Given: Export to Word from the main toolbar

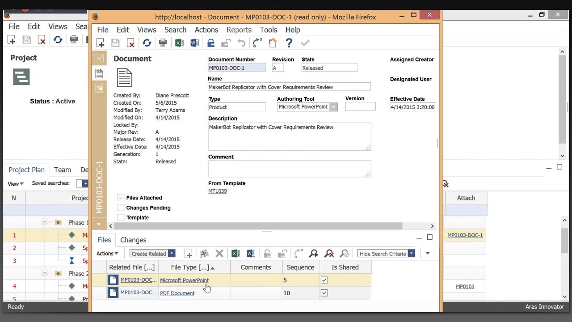Looking at the screenshot, I should tap(194, 43).
